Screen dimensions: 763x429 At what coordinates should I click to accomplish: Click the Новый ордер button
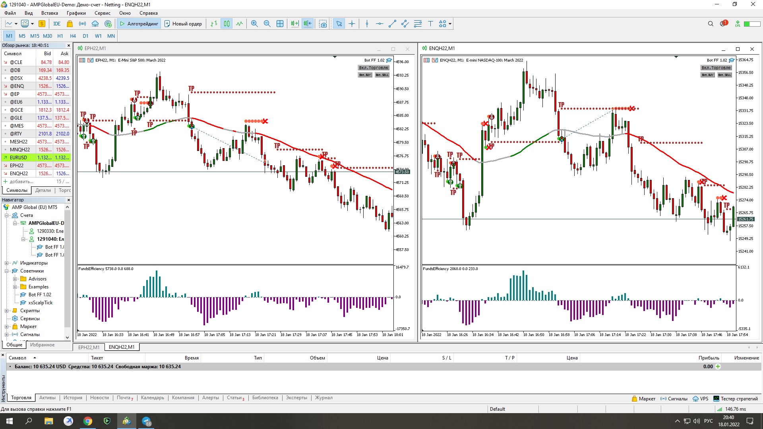[183, 24]
